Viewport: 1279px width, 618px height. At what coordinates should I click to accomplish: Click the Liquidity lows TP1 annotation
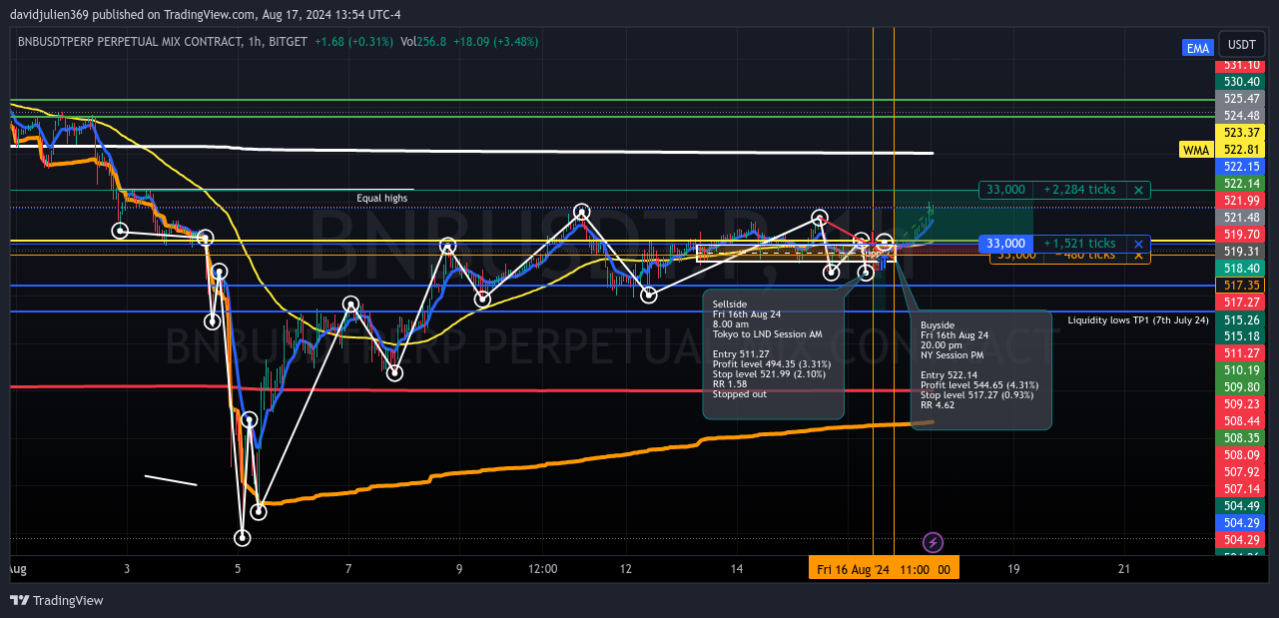(1138, 320)
